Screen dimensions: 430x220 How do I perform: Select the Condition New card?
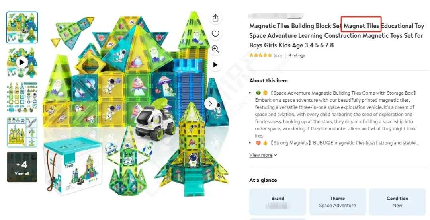click(x=397, y=202)
